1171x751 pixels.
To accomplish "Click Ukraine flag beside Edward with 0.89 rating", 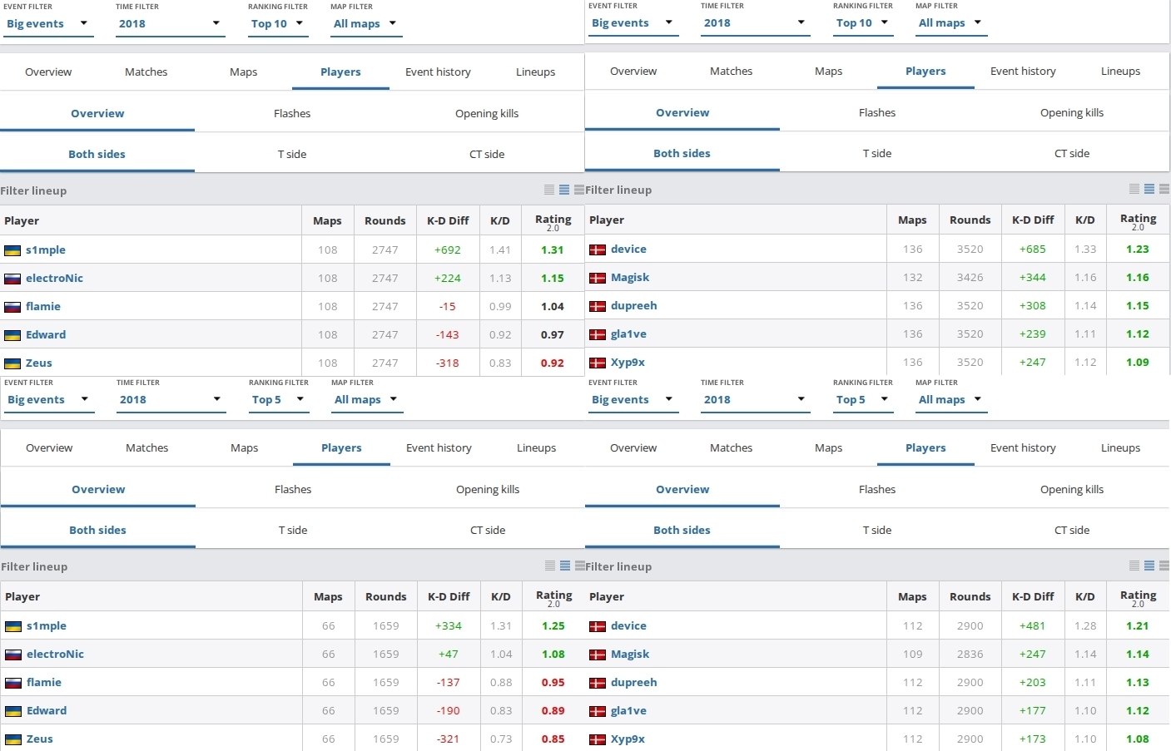I will (13, 711).
